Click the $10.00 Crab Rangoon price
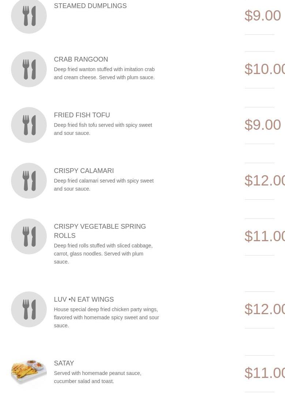This screenshot has width=285, height=401. click(265, 69)
